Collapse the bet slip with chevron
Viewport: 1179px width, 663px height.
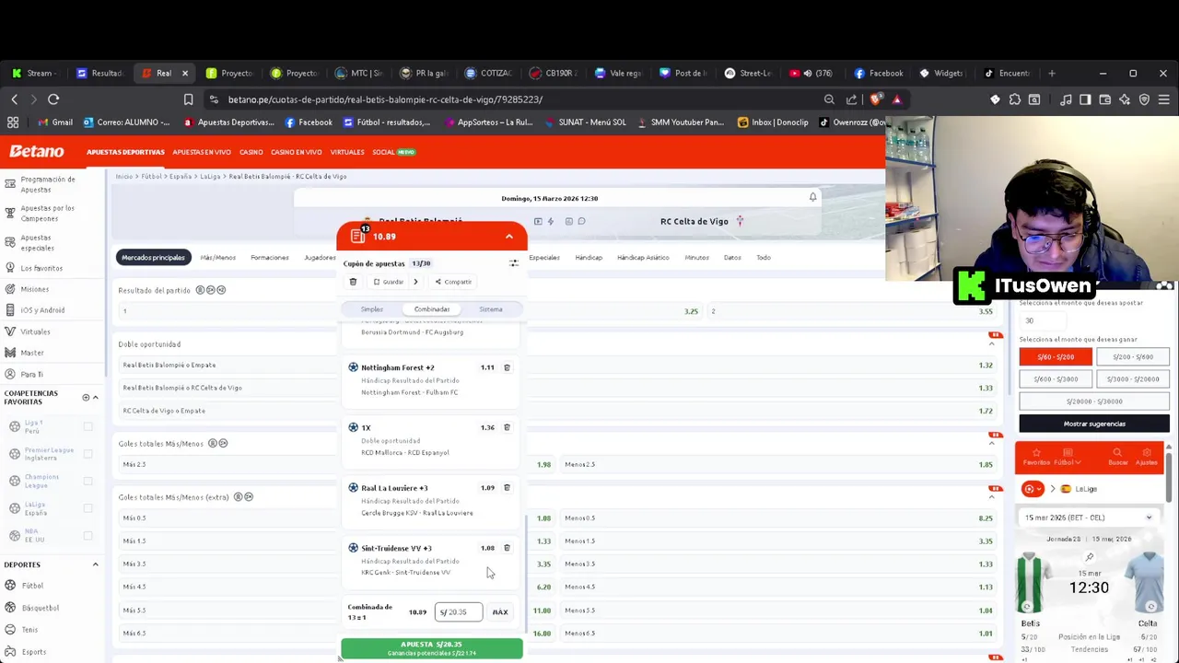coord(508,237)
